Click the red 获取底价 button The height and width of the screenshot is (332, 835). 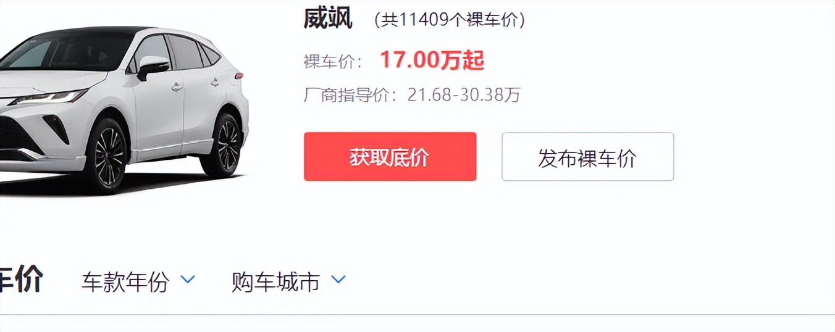tap(390, 157)
